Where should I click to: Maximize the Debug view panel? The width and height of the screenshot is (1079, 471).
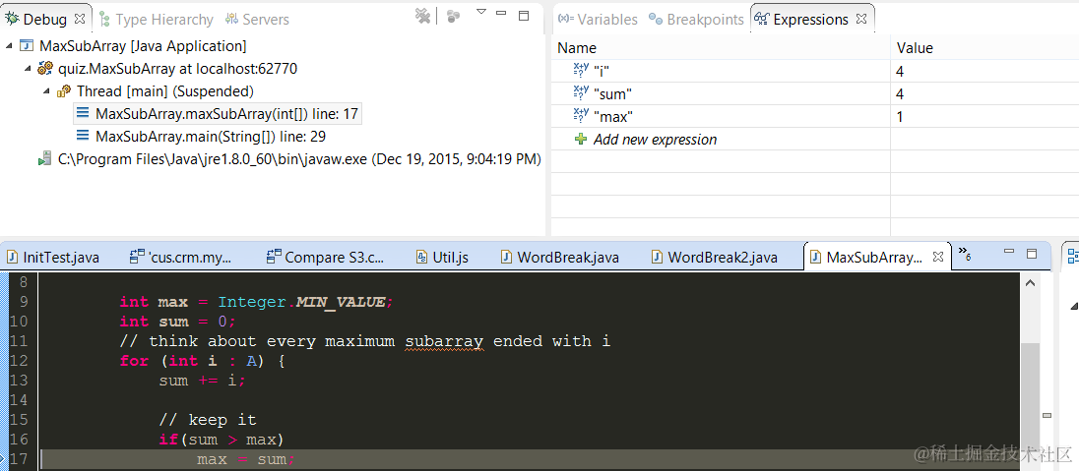click(524, 15)
